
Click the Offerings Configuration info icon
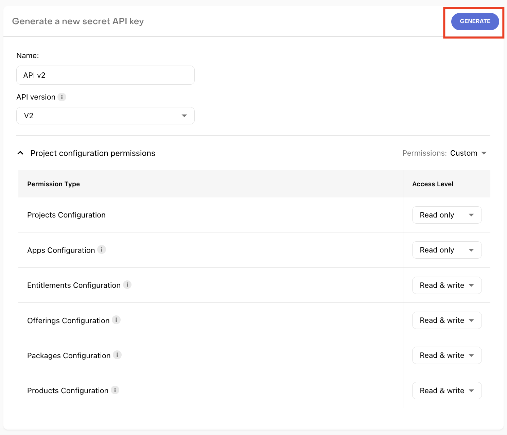[x=116, y=320]
